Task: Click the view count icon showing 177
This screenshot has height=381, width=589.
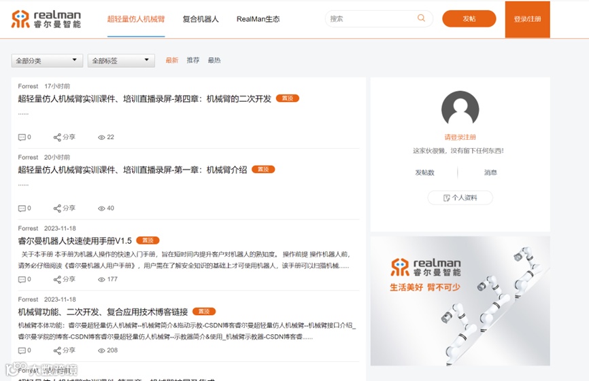Action: tap(101, 280)
